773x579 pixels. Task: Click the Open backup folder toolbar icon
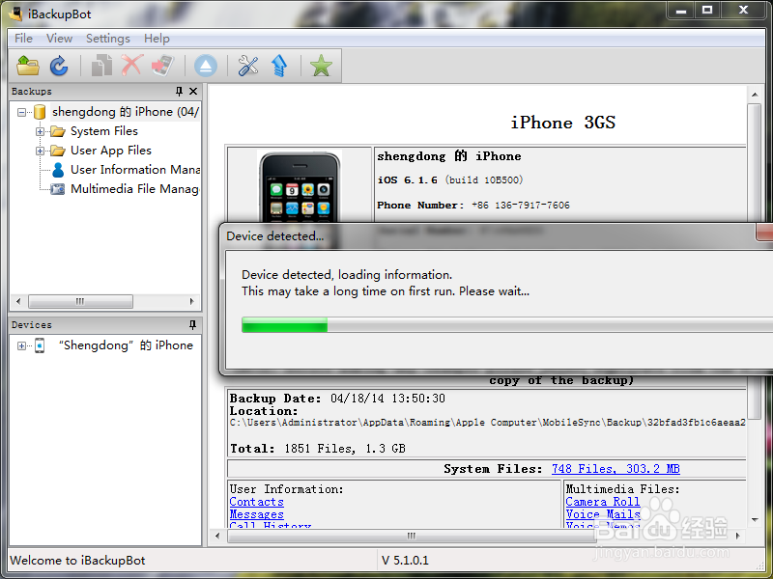pos(28,66)
